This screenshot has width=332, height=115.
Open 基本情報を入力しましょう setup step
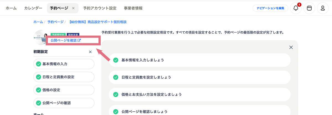[x=199, y=60]
